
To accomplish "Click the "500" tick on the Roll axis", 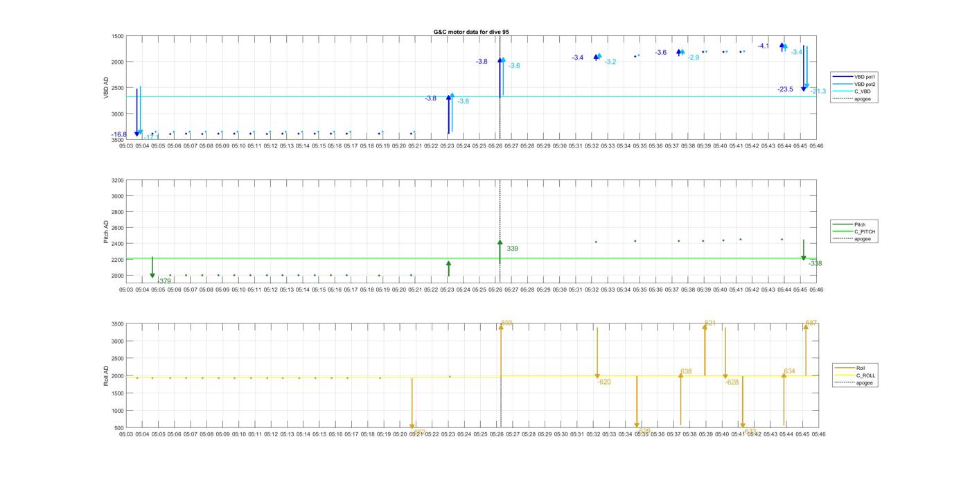I will (119, 428).
